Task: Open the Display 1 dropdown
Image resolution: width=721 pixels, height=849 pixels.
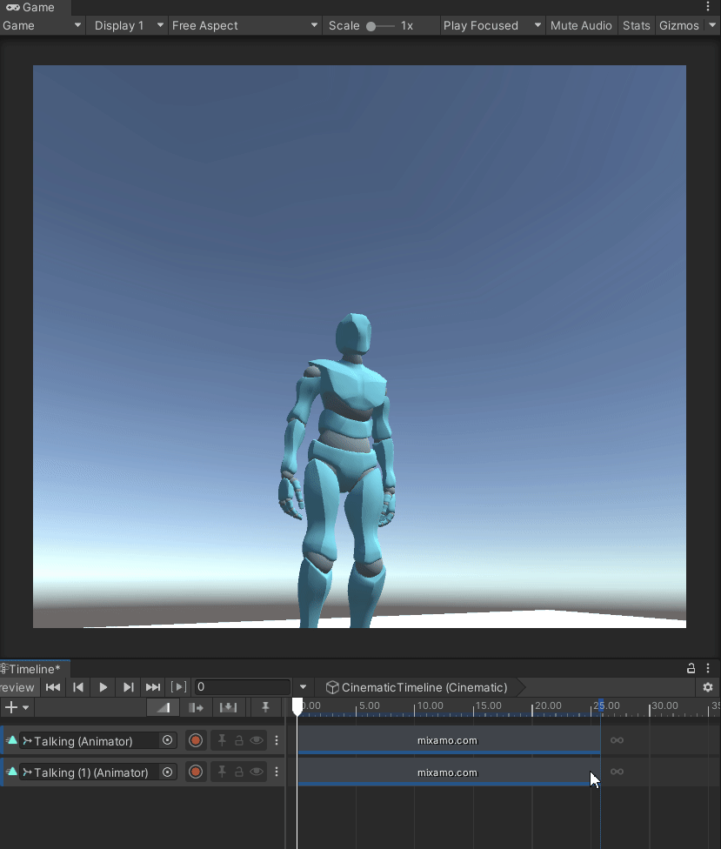Action: (x=129, y=25)
